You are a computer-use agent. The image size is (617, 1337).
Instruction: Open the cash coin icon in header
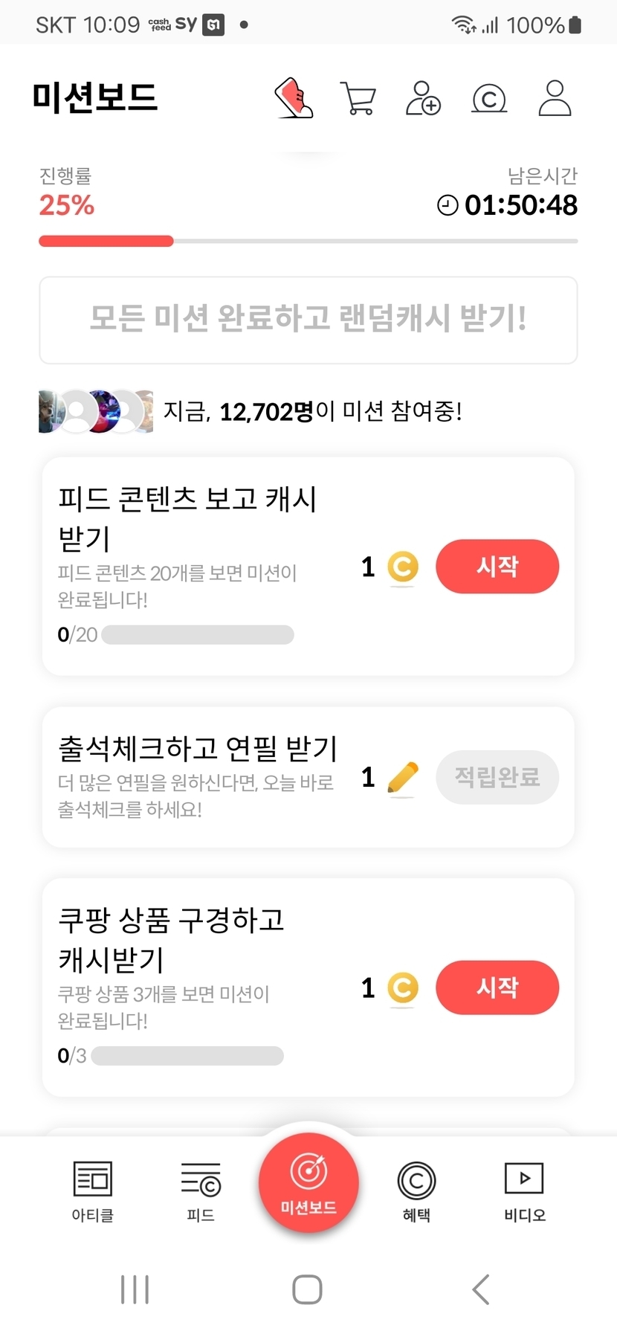point(489,98)
